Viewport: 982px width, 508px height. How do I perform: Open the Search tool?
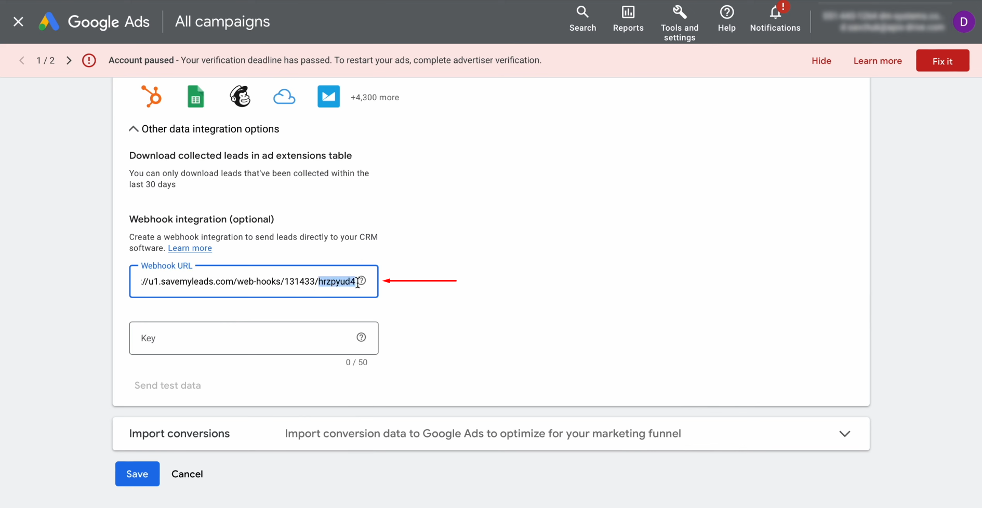582,19
